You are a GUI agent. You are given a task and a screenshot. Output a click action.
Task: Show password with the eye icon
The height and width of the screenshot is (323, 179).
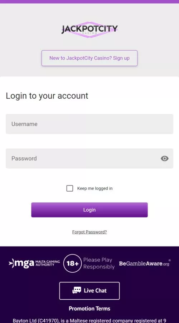164,158
